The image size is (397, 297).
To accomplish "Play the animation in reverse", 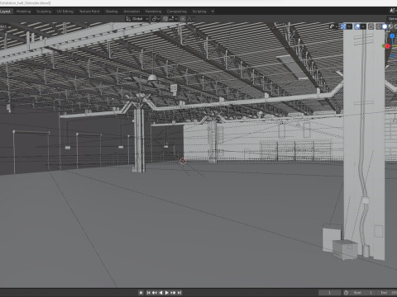I will pyautogui.click(x=160, y=293).
